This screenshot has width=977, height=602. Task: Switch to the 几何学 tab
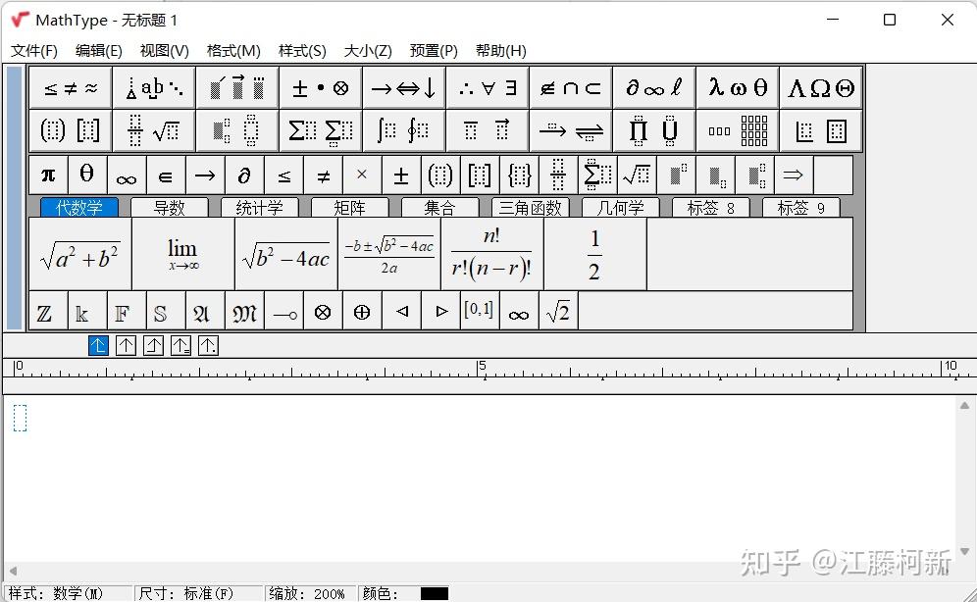pyautogui.click(x=621, y=207)
